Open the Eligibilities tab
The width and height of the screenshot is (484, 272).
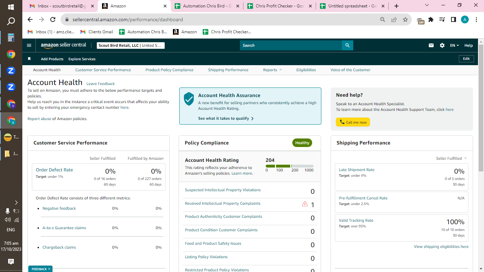click(306, 70)
